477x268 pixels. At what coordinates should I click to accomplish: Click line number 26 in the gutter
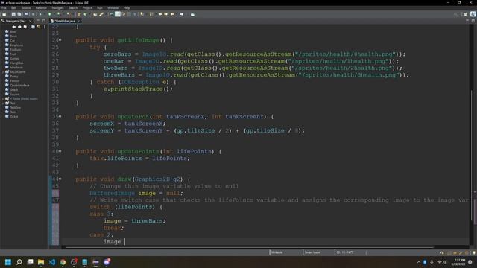(55, 54)
